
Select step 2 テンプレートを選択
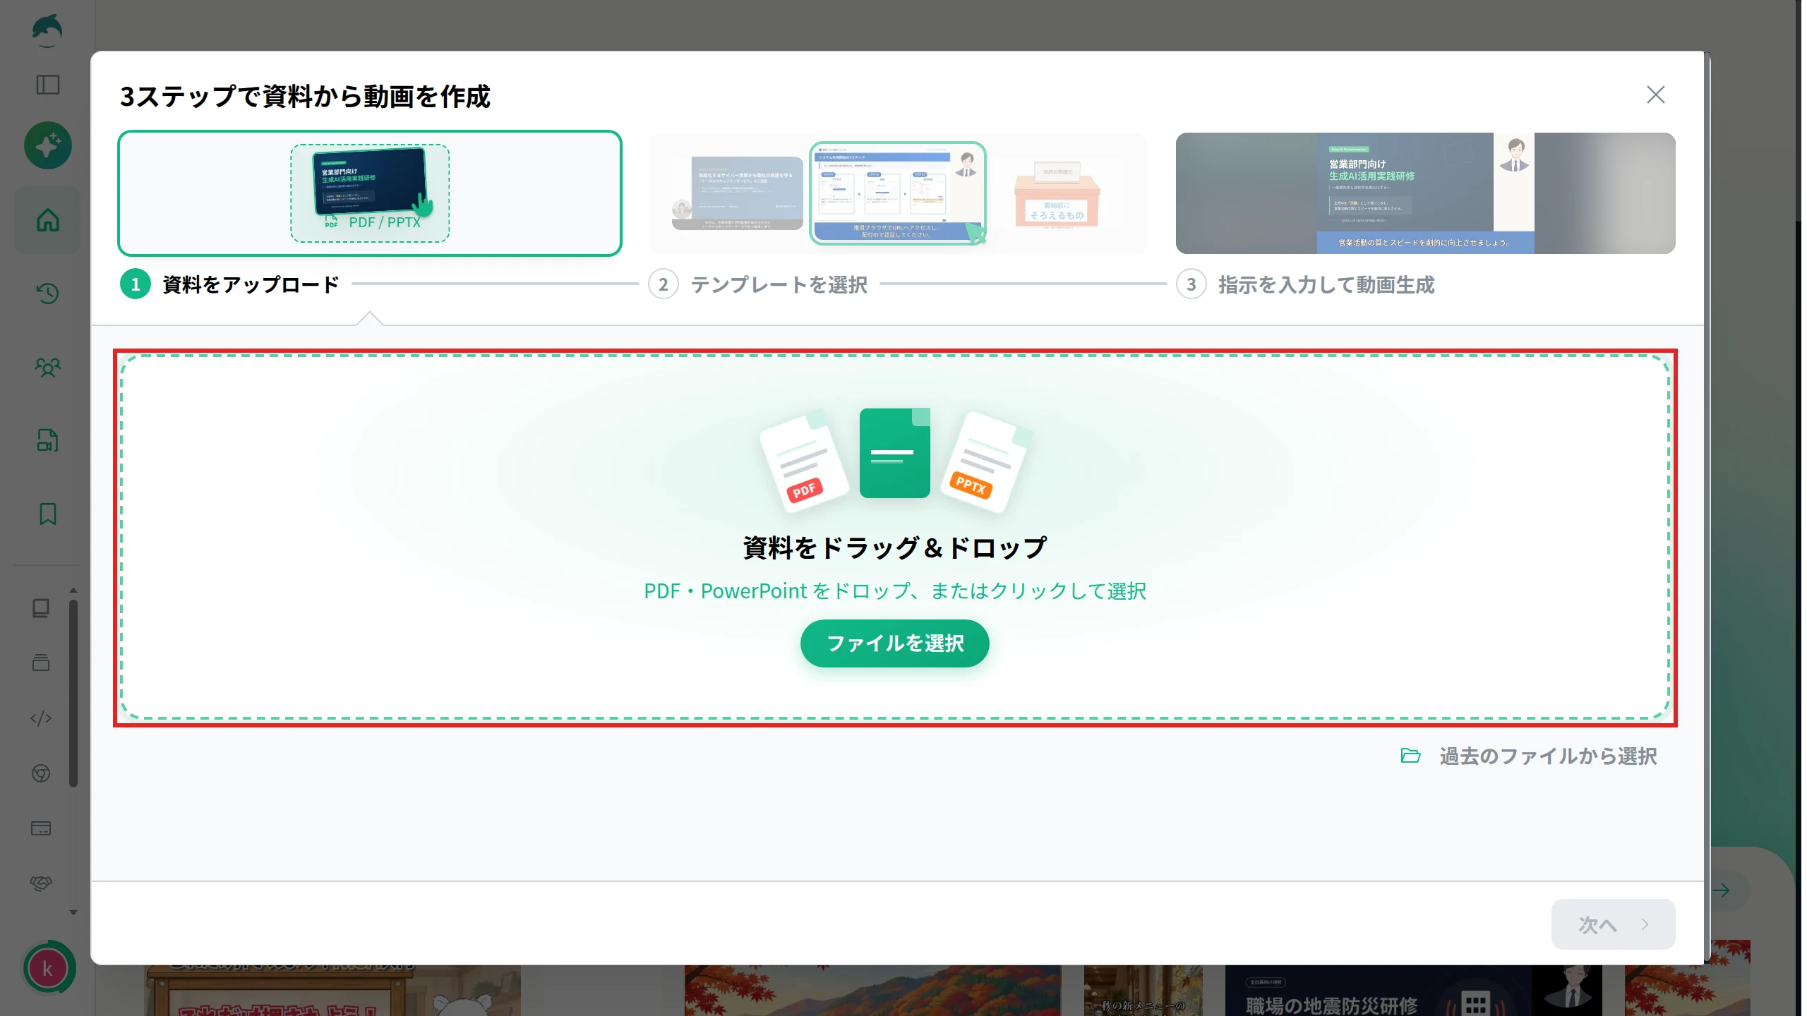(x=758, y=284)
